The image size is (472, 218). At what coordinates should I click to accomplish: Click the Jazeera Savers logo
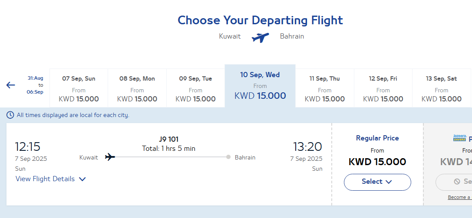(x=460, y=138)
